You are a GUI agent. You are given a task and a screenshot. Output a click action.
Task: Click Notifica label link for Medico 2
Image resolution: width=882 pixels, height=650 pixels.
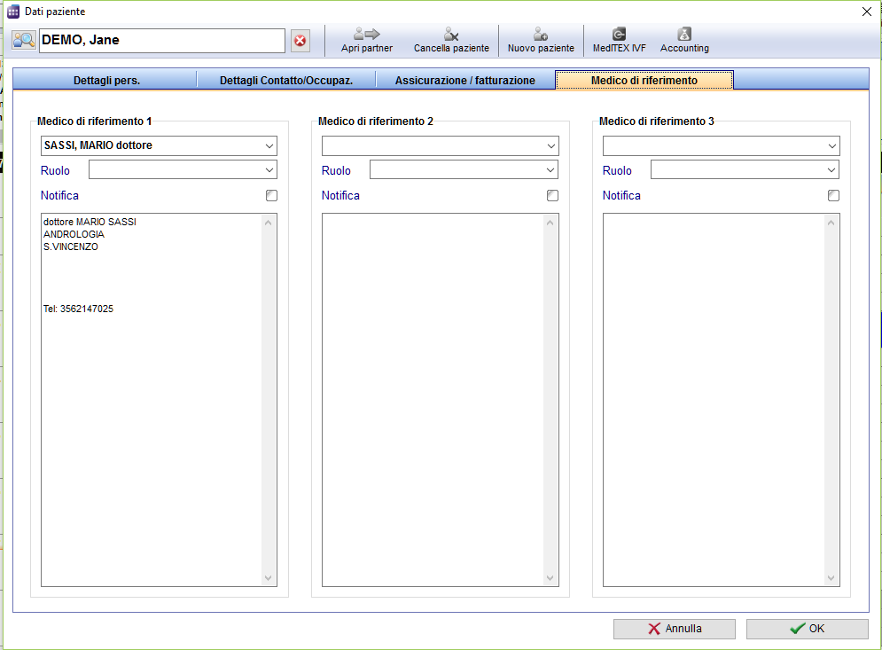pyautogui.click(x=340, y=195)
